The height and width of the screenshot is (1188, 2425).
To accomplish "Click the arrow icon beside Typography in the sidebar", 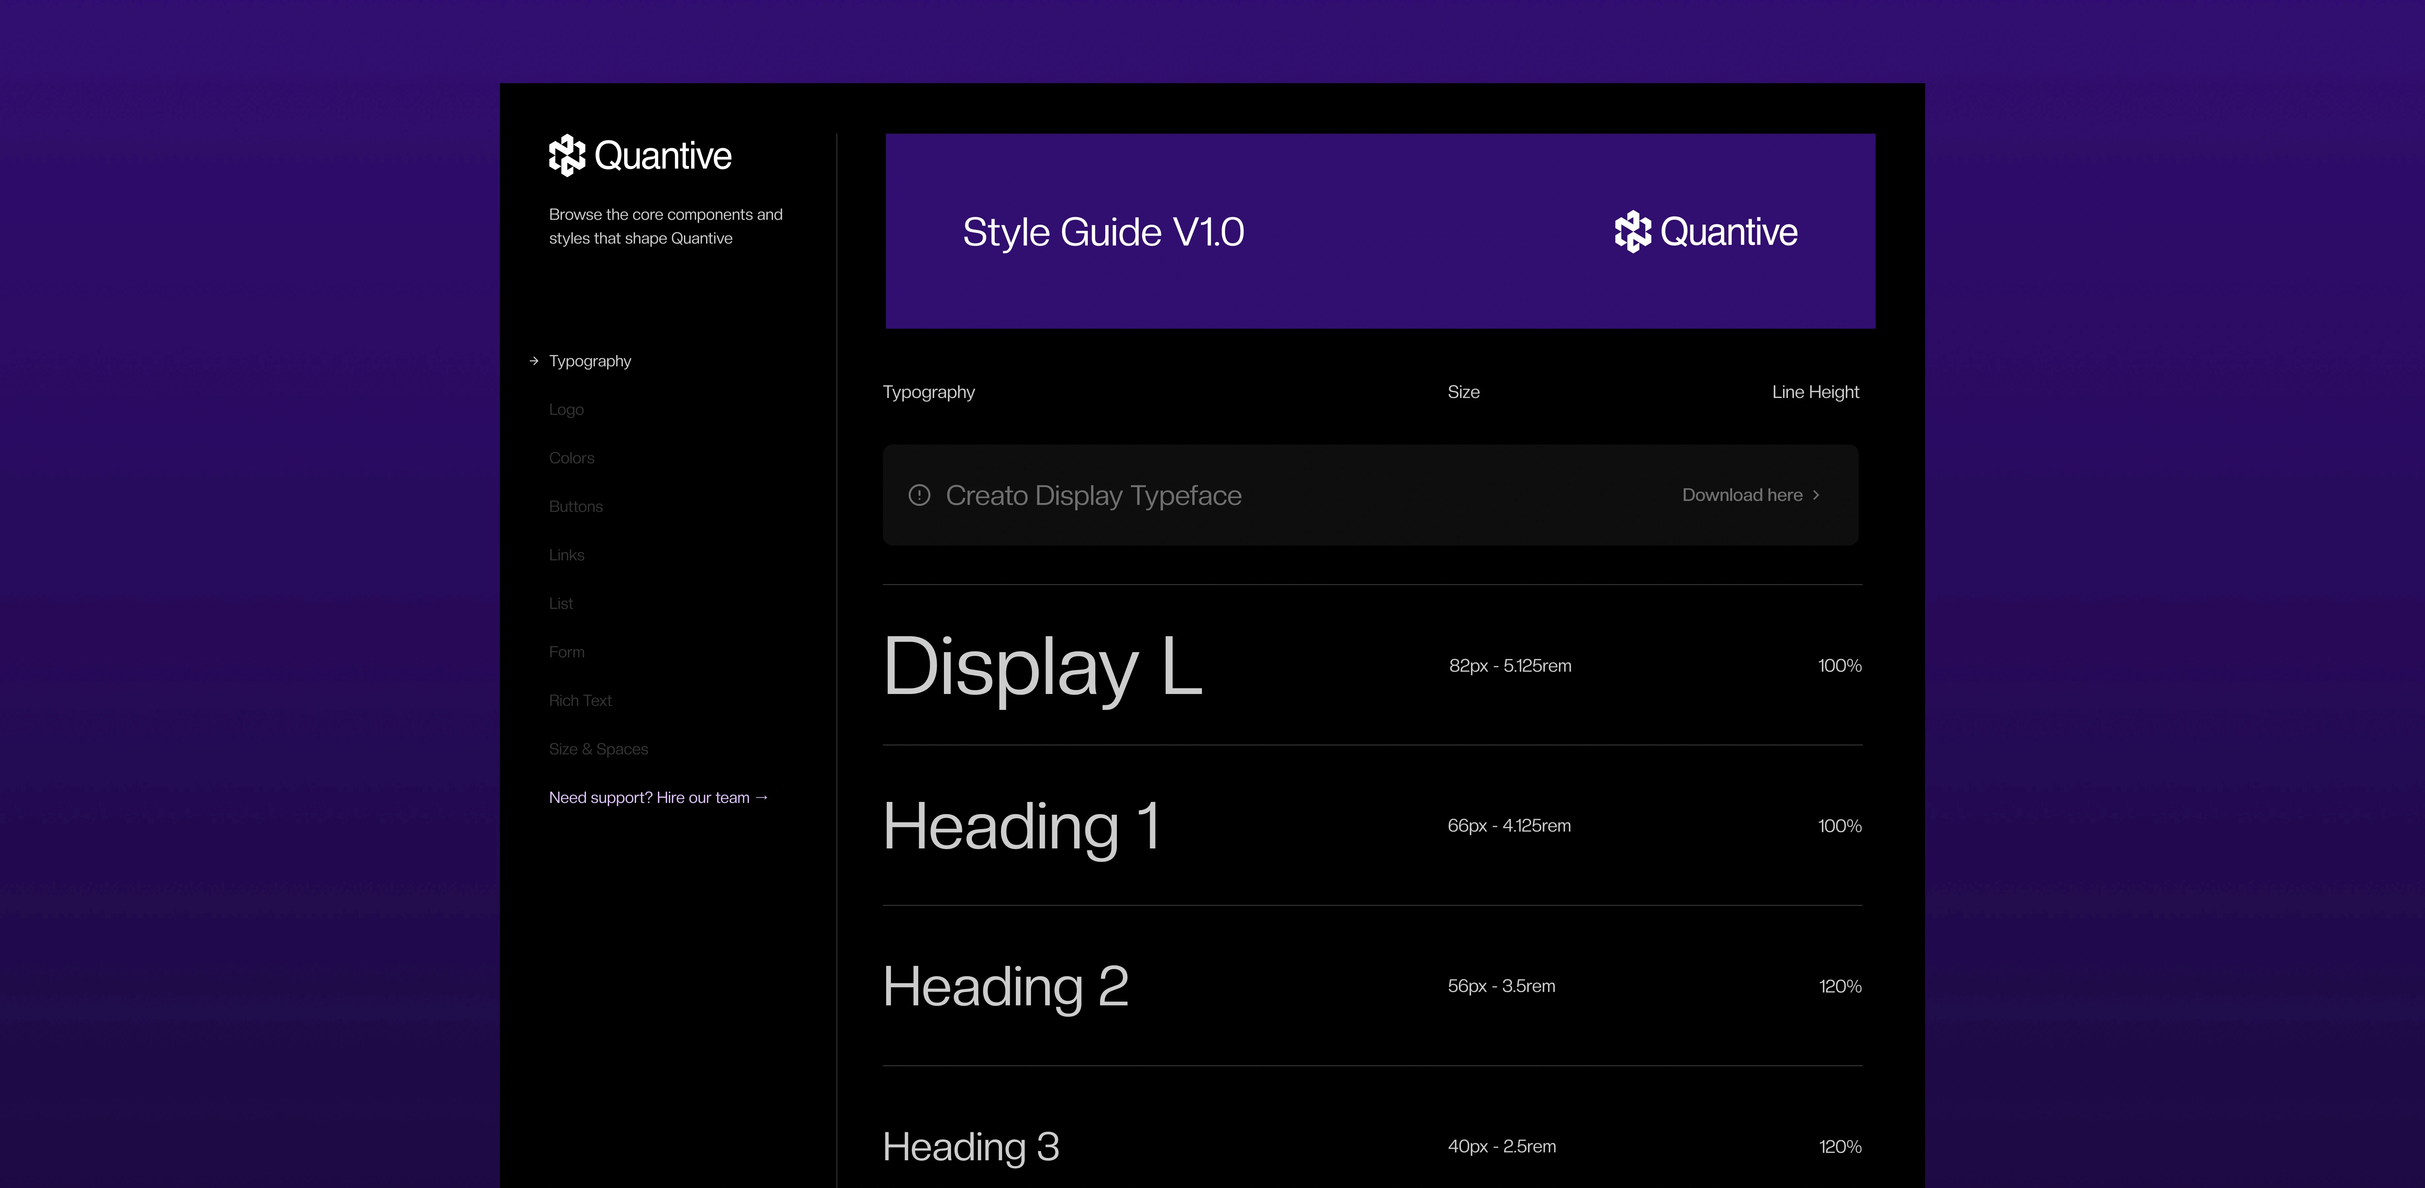I will pos(534,361).
